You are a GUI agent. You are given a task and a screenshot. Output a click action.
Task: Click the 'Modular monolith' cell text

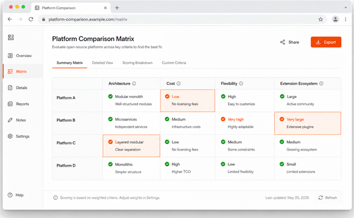[129, 97]
